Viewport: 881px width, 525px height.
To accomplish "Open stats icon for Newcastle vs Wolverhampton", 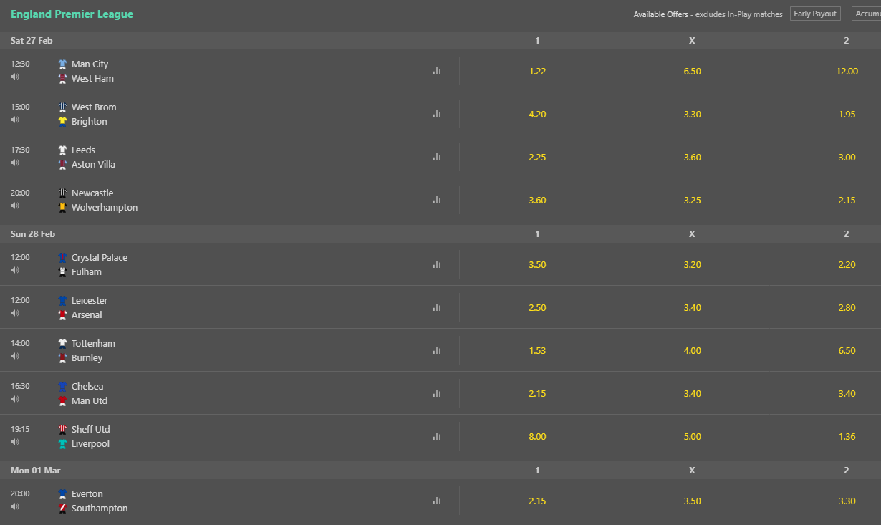I will tap(436, 200).
